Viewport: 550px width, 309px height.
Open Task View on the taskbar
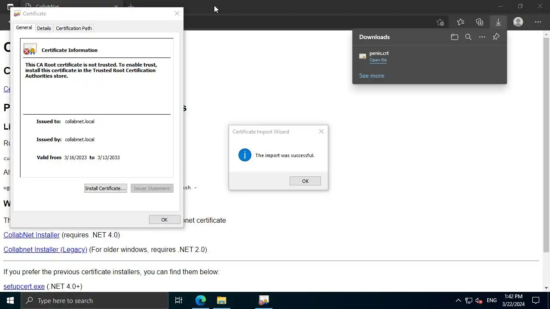coord(179,300)
